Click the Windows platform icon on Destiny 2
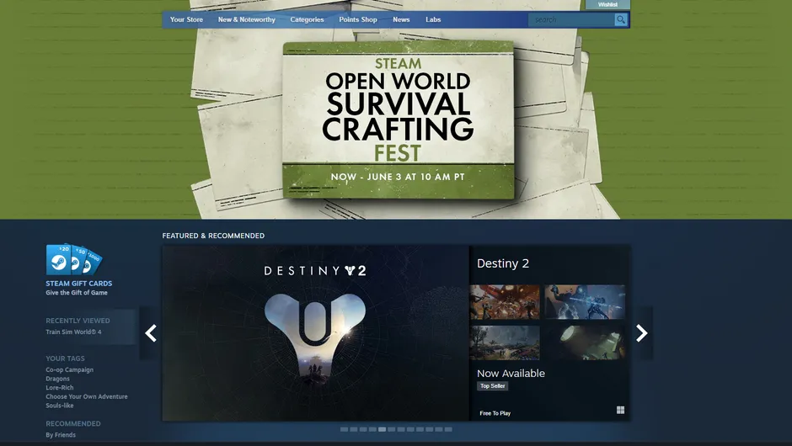 (620, 411)
